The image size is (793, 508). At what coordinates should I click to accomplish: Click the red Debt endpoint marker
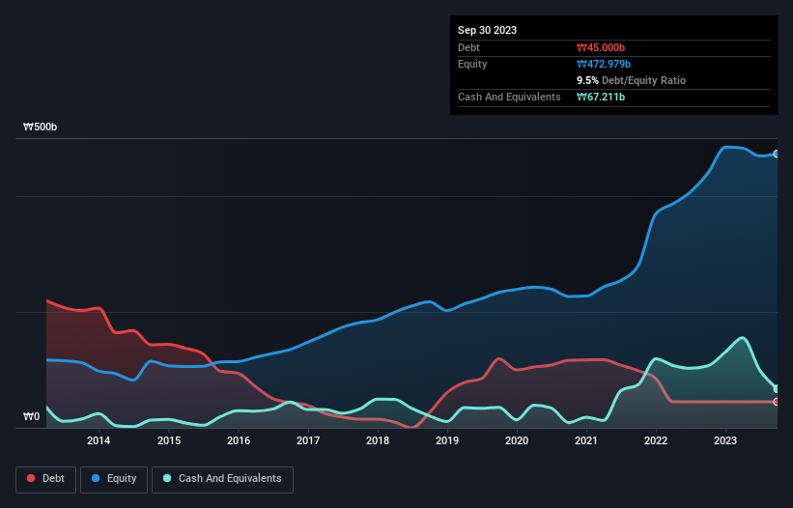point(777,402)
